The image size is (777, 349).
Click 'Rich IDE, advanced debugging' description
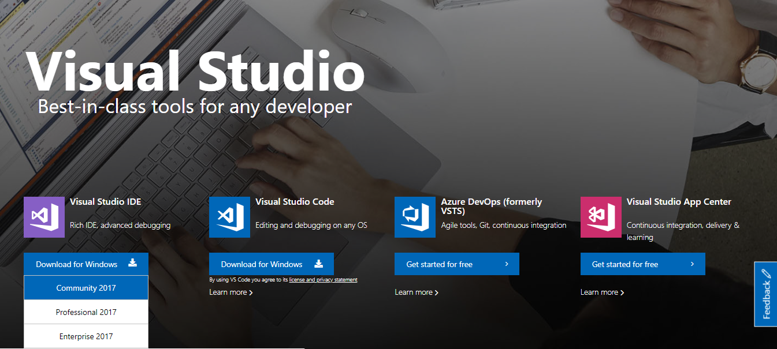[120, 226]
